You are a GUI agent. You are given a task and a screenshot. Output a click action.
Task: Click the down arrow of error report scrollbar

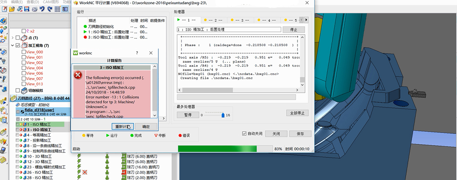pos(154,115)
